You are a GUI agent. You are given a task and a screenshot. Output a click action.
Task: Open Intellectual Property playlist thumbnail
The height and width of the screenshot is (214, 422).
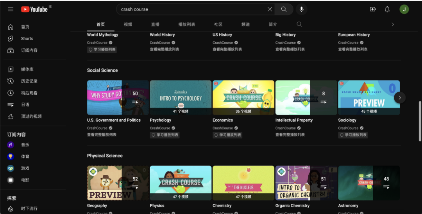(306, 97)
